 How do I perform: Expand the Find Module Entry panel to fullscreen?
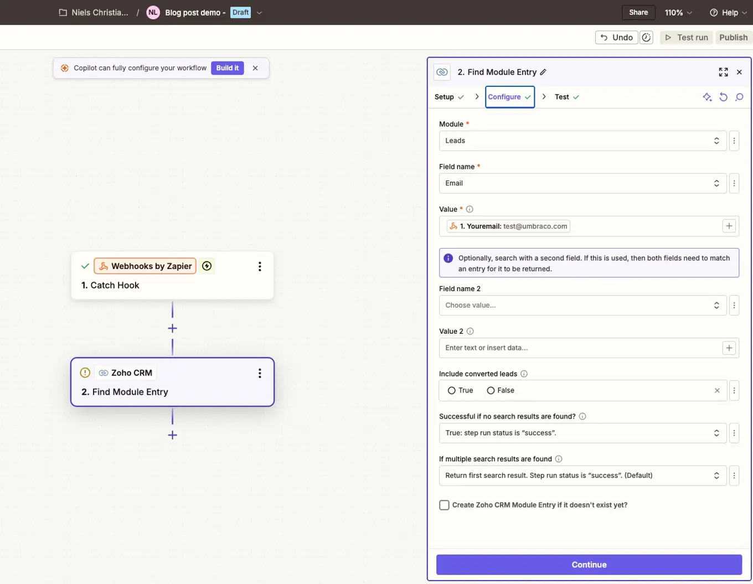(x=723, y=71)
